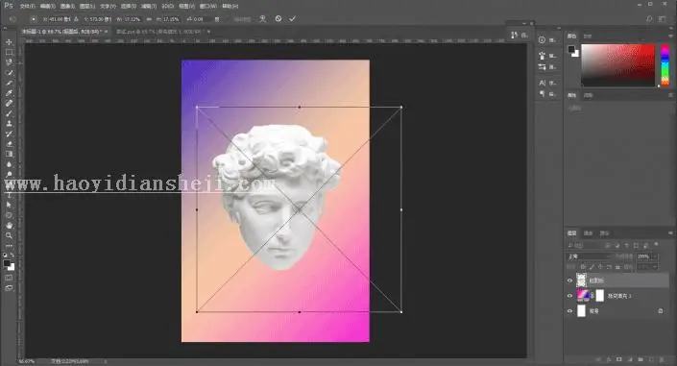Hide the gradient fill layer
Viewport: 677px width, 366px height.
pos(569,296)
